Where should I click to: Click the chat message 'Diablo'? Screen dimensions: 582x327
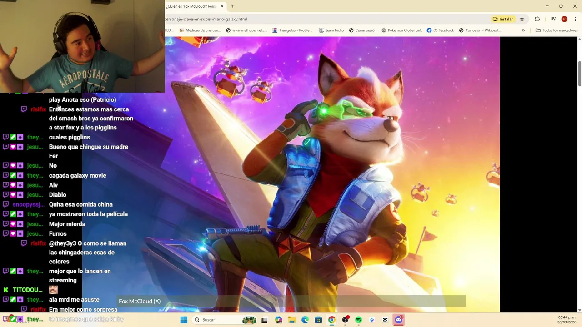tap(58, 195)
